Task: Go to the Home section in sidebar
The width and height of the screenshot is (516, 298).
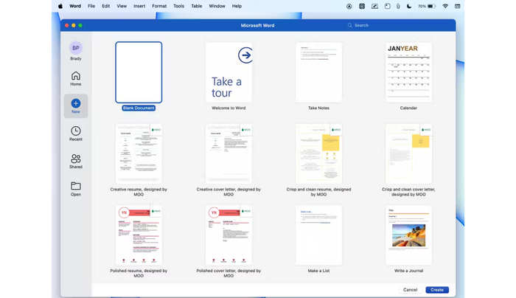Action: pos(76,79)
